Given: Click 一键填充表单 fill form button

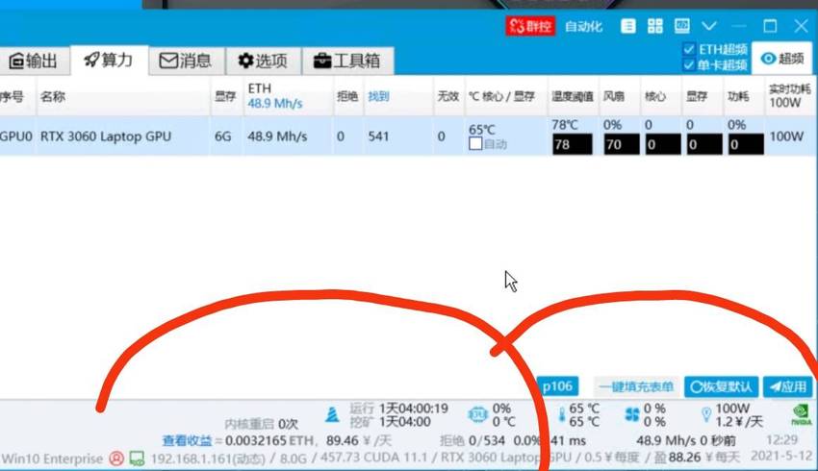Looking at the screenshot, I should [x=636, y=386].
